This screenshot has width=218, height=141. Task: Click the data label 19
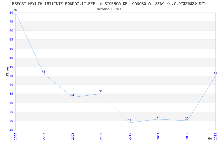[x=130, y=120]
